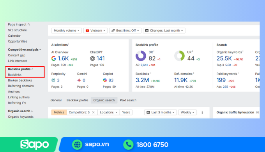265x152 pixels.
Task: Click the sapo.vn globe icon
Action: pyautogui.click(x=77, y=145)
